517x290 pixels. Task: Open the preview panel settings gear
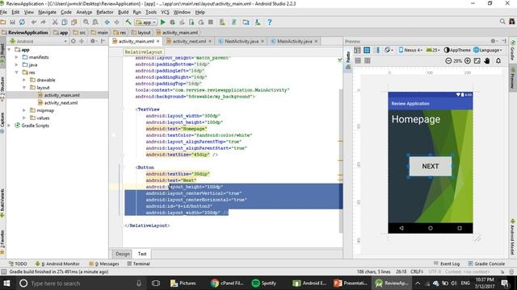tap(494, 41)
